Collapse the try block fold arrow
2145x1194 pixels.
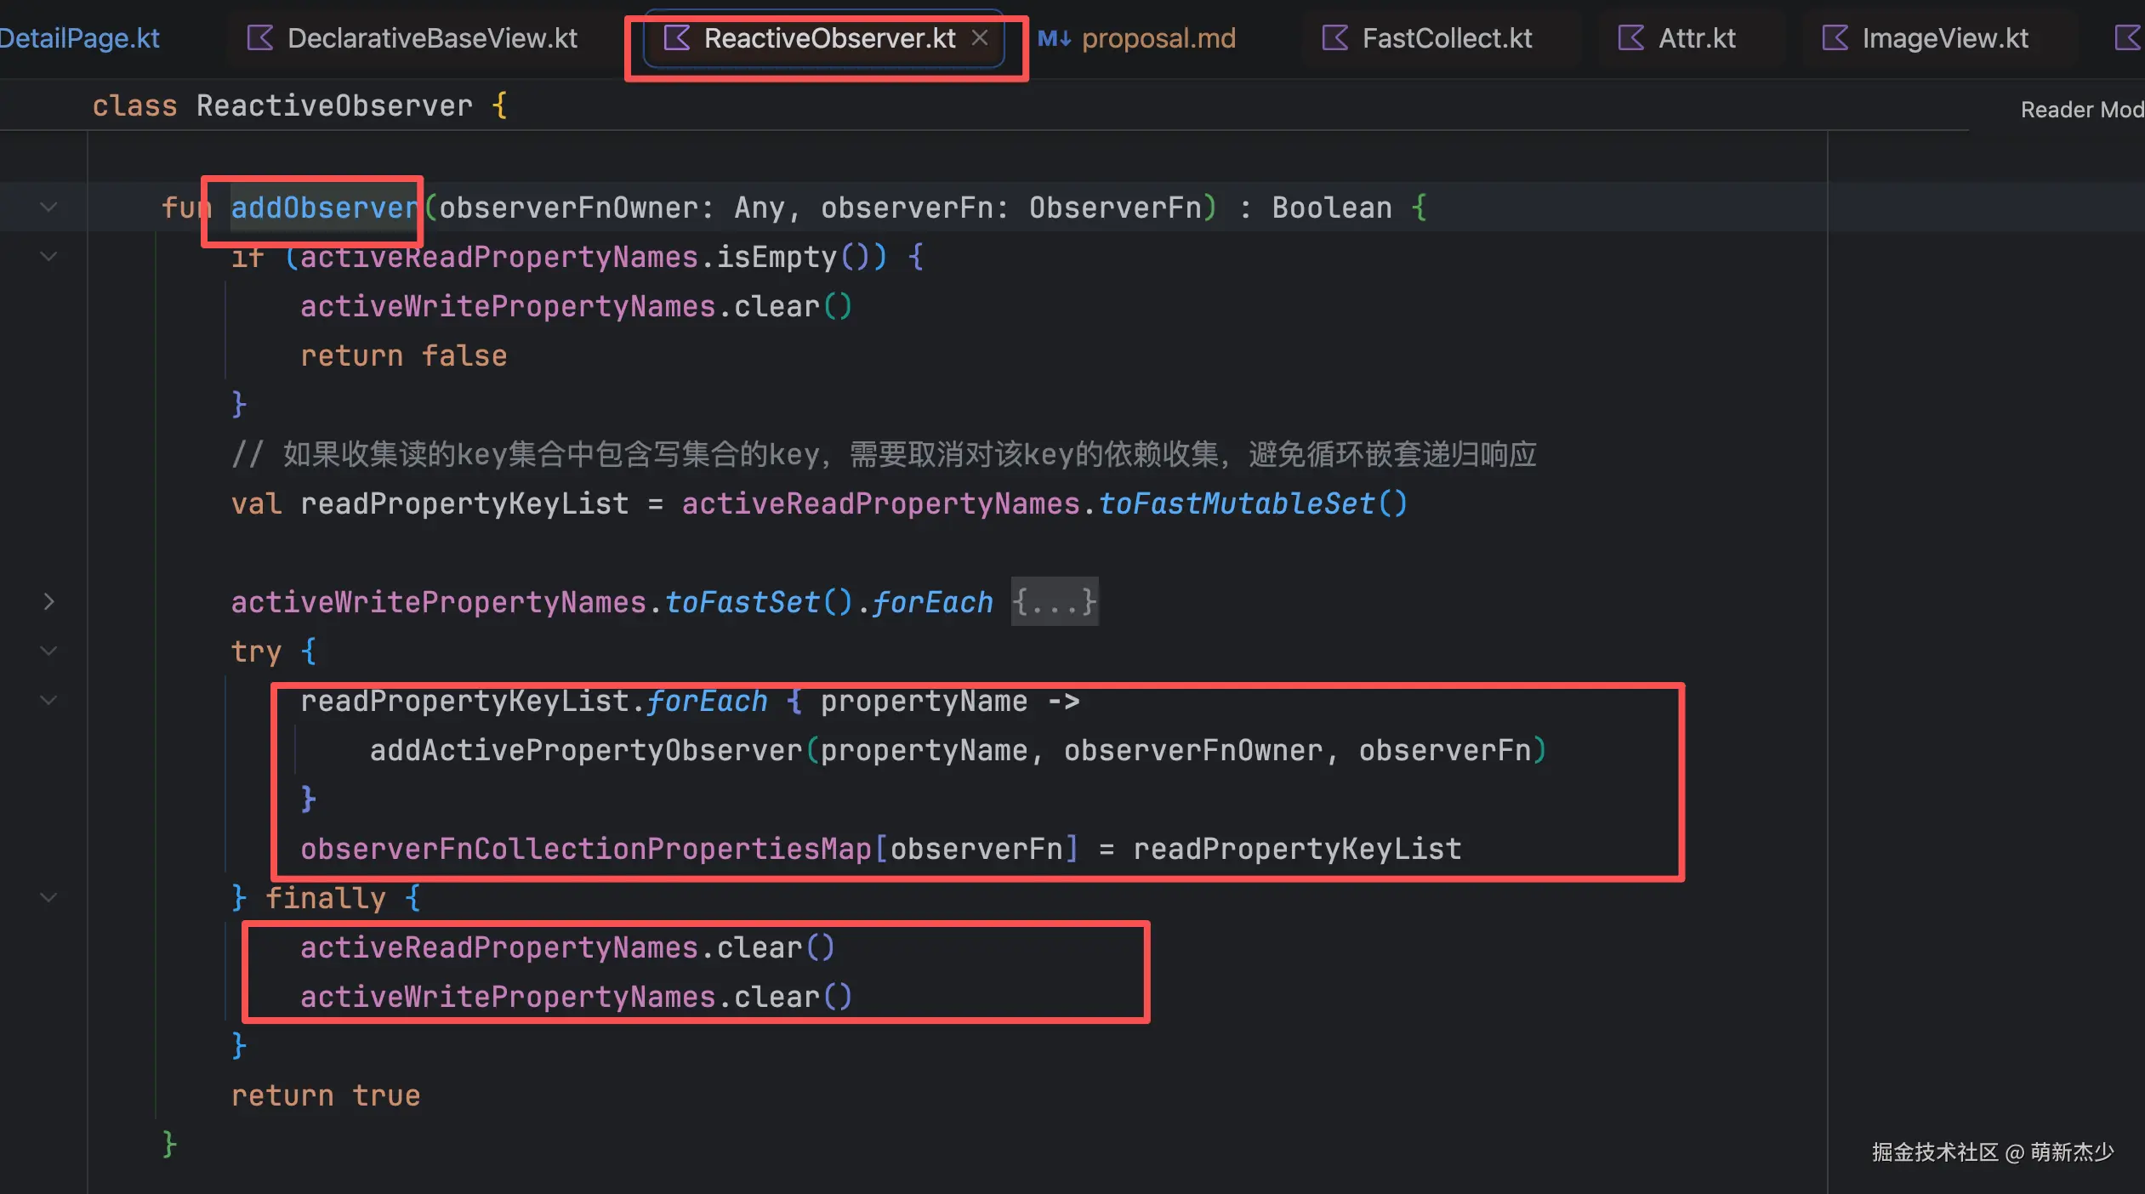coord(48,651)
